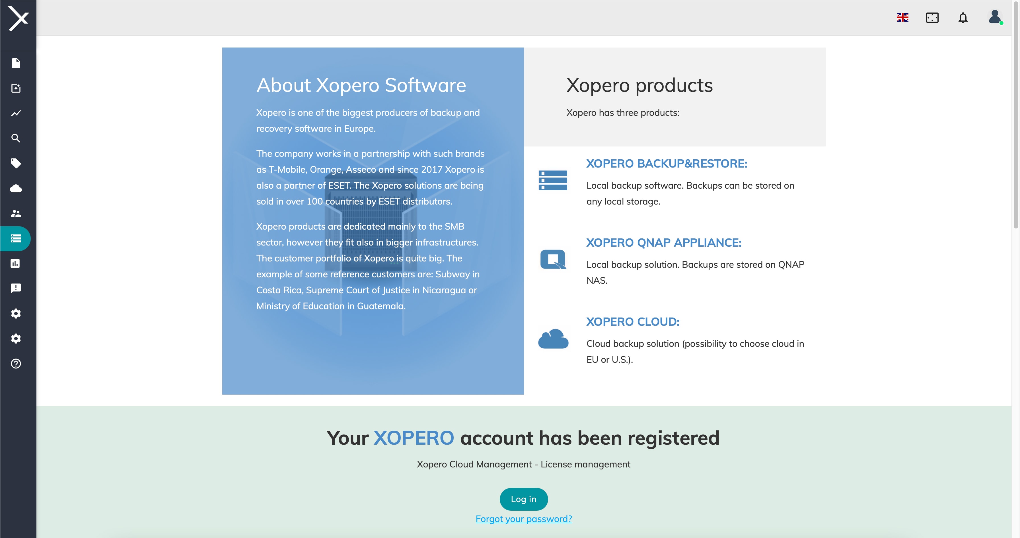Open the tag label icon in sidebar
Image resolution: width=1020 pixels, height=538 pixels.
[x=16, y=163]
